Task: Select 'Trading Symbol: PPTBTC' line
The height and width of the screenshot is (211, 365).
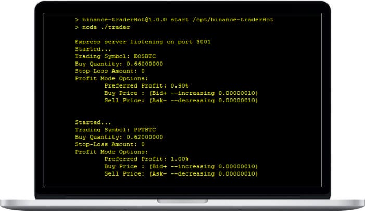Action: tap(116, 130)
